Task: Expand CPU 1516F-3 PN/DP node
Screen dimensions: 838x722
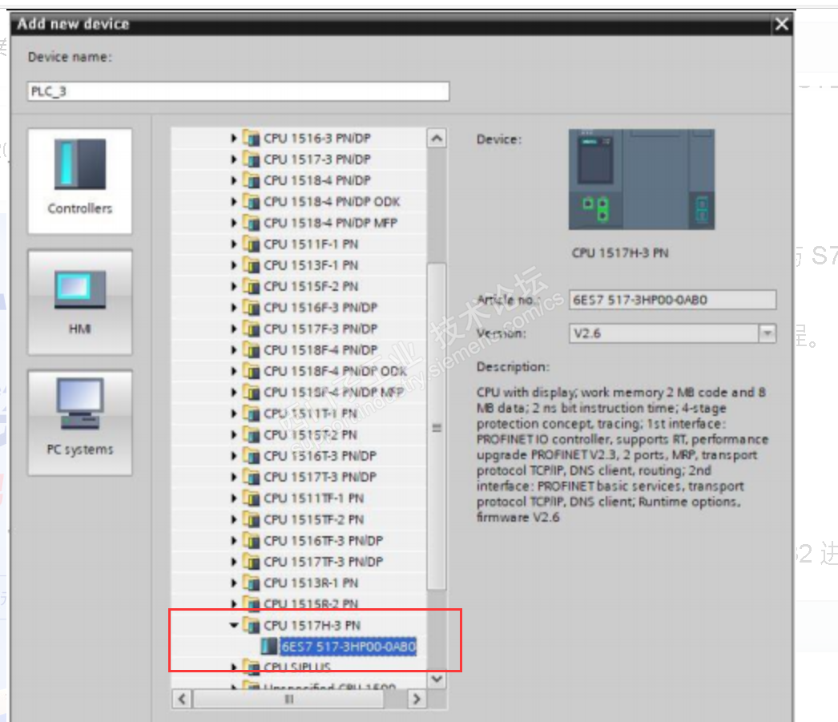Action: (234, 308)
